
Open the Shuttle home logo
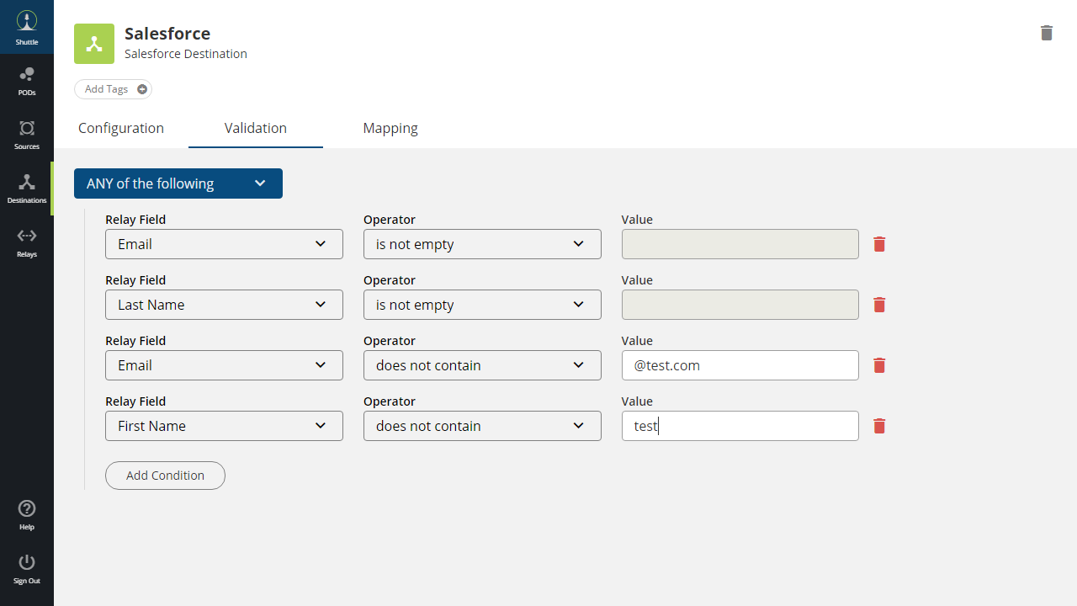(27, 27)
